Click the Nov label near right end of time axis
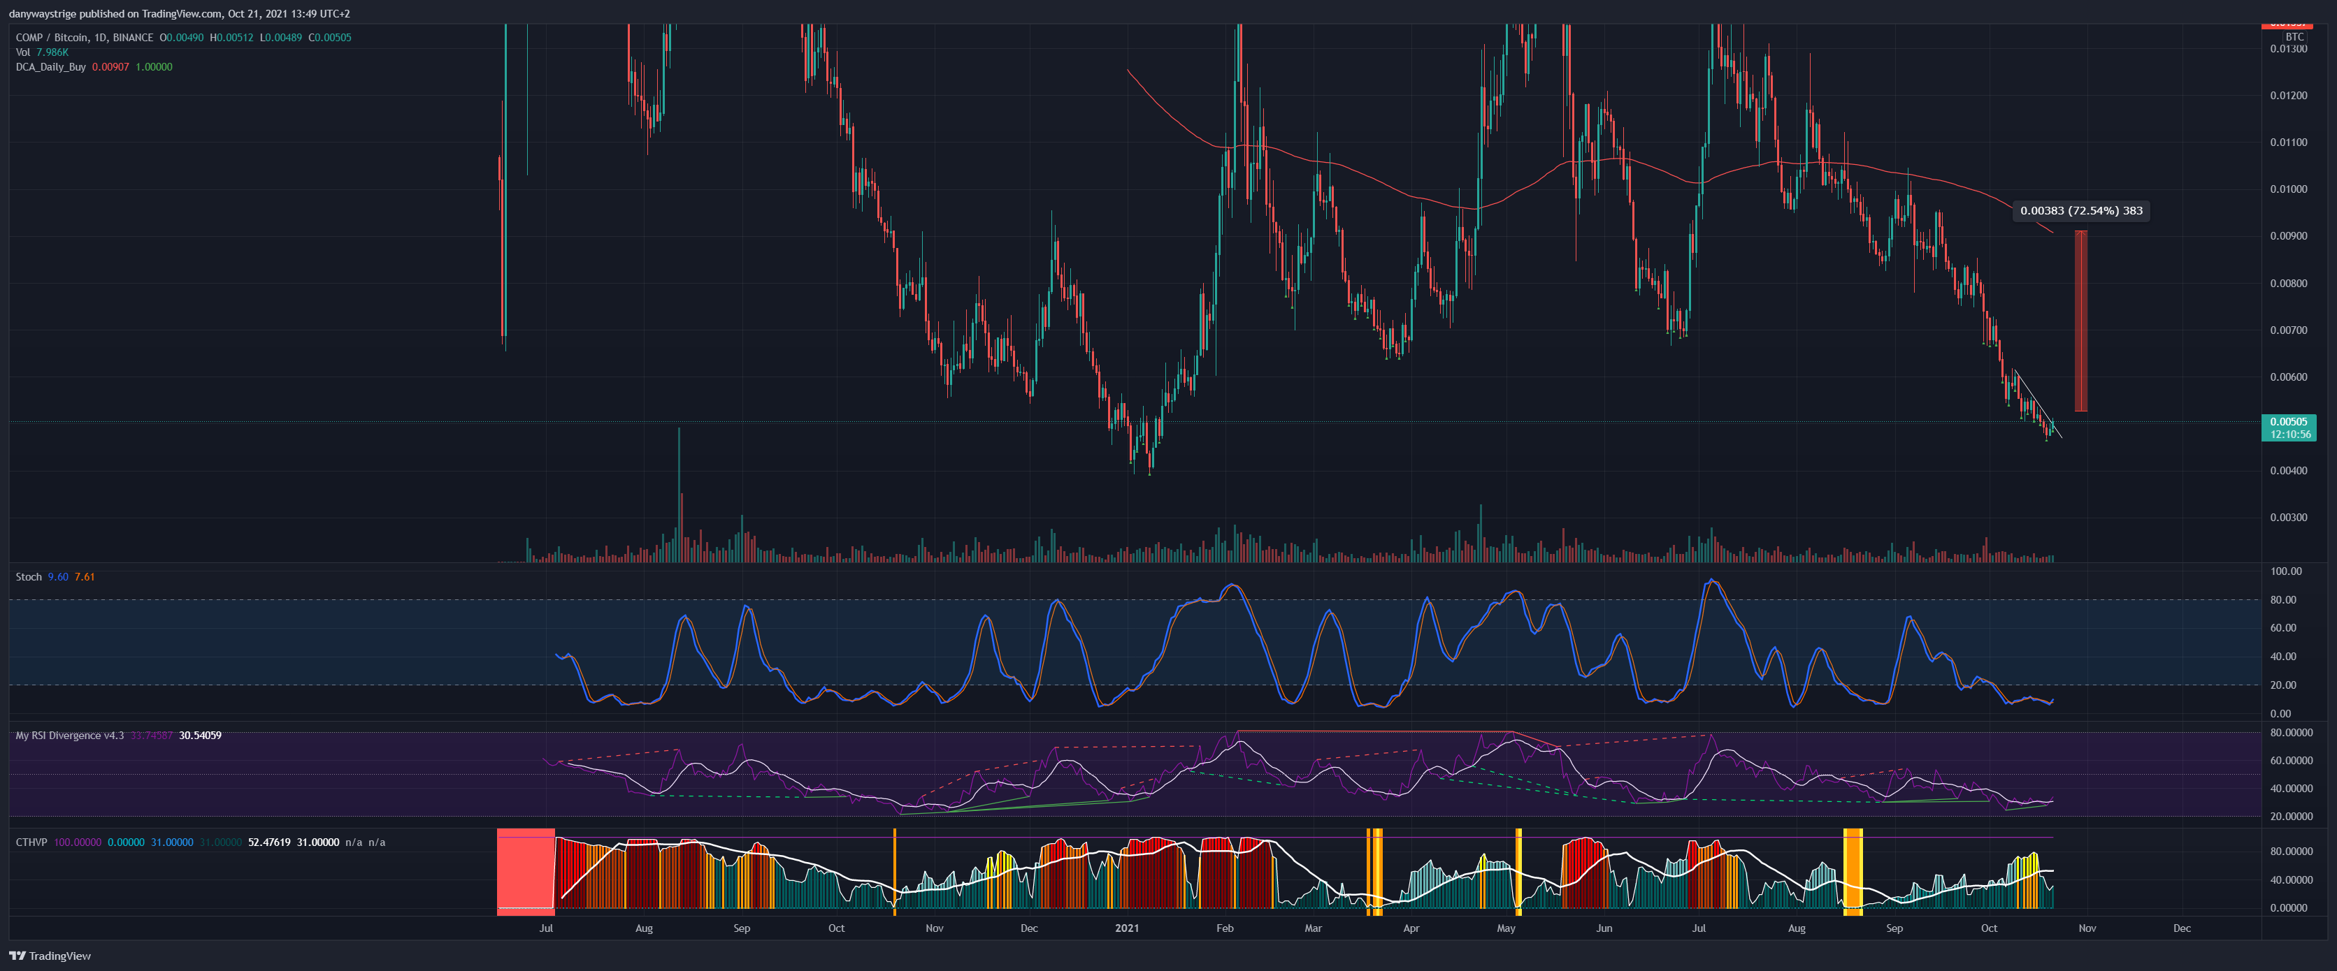The height and width of the screenshot is (971, 2337). (2087, 928)
